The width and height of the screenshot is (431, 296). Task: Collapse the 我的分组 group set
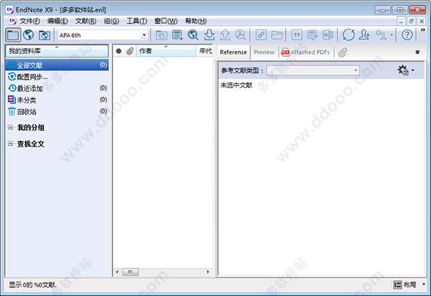click(x=10, y=128)
